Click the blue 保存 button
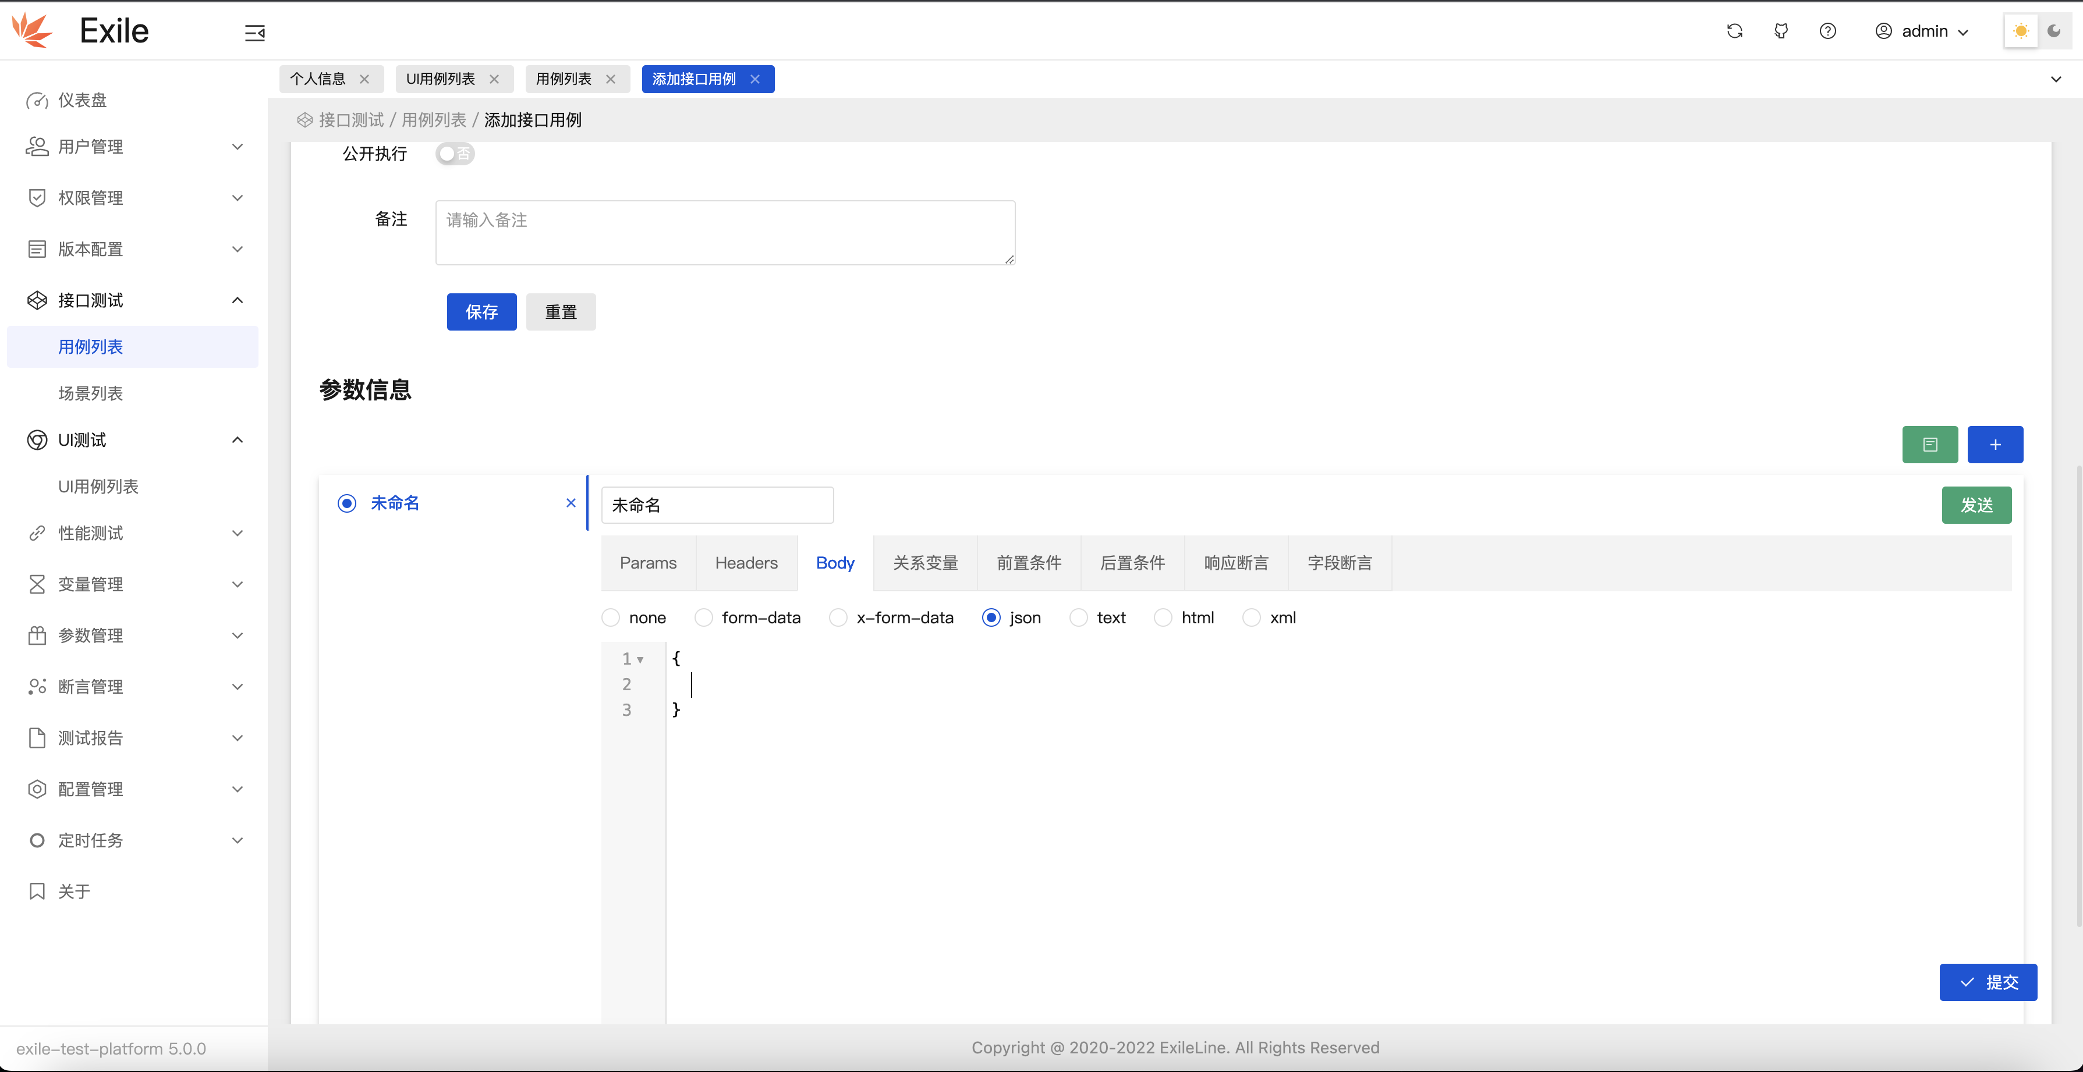Image resolution: width=2083 pixels, height=1072 pixels. coord(481,312)
